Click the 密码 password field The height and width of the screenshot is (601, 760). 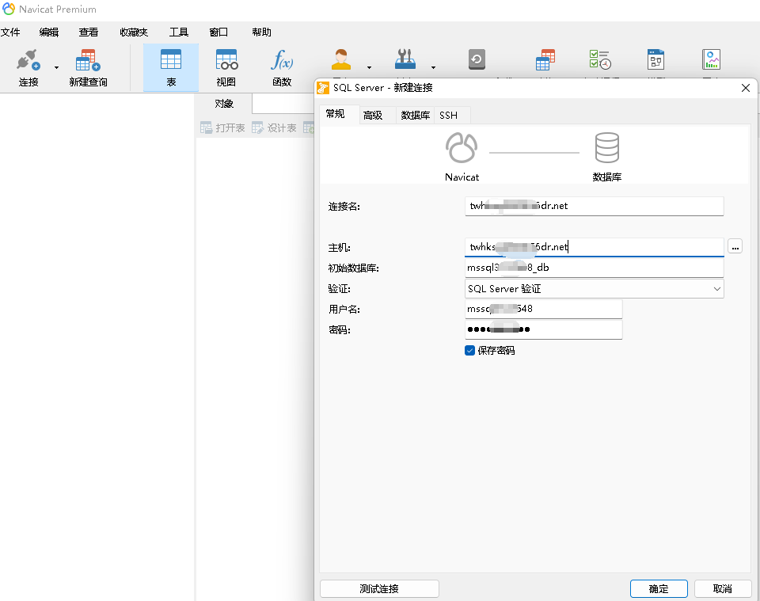click(543, 329)
